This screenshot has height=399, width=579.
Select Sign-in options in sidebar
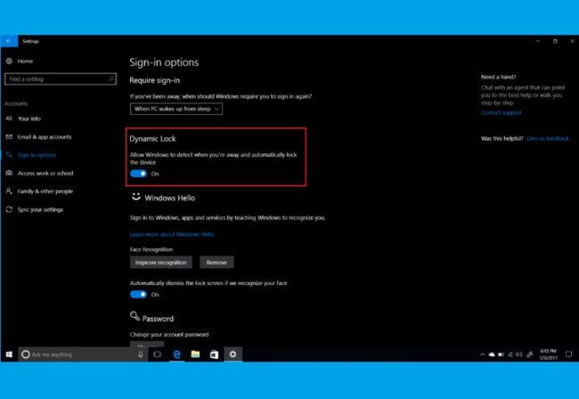37,155
